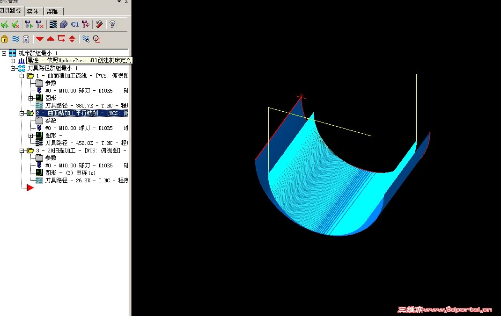Select operation 2 曲面精加工平行铣削

[x=82, y=113]
